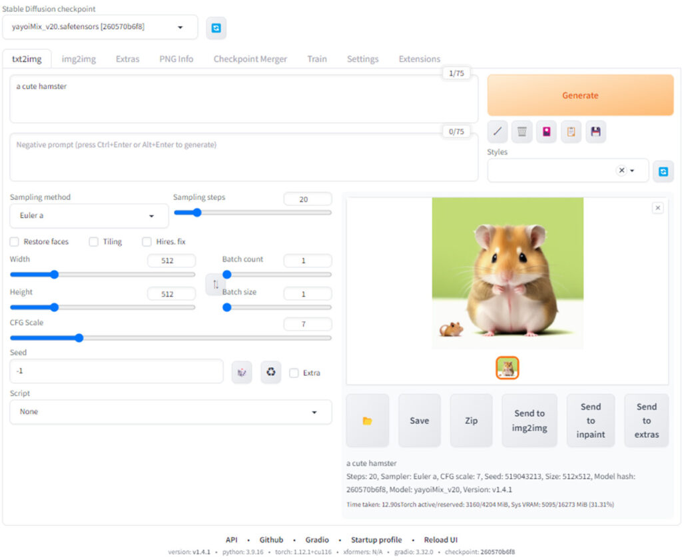Viewport: 682px width, 560px height.
Task: Toggle the Tiling checkbox
Action: click(94, 242)
